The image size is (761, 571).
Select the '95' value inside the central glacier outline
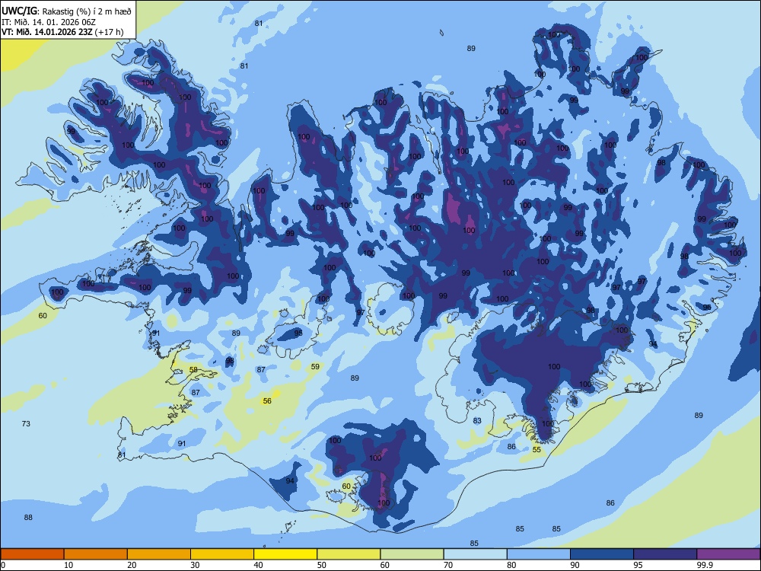(x=298, y=333)
